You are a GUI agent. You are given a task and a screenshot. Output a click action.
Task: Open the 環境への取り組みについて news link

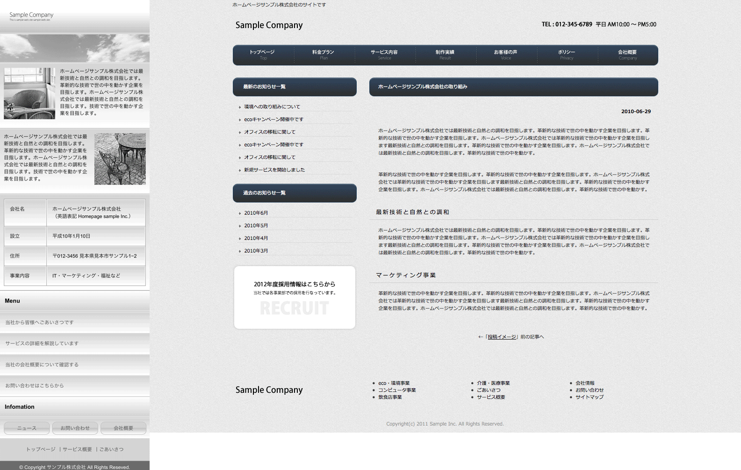(x=272, y=107)
